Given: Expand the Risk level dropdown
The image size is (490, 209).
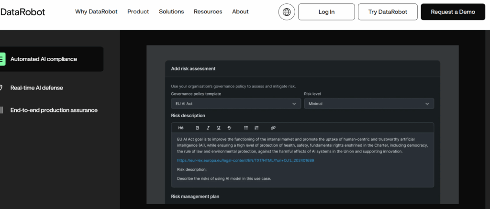Looking at the screenshot, I should 369,103.
